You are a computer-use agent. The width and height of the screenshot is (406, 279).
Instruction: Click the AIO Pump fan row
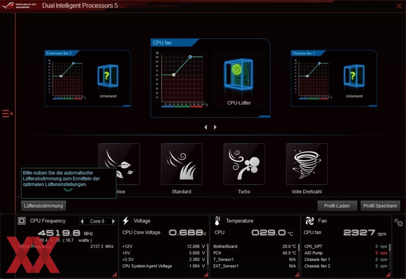click(x=346, y=253)
